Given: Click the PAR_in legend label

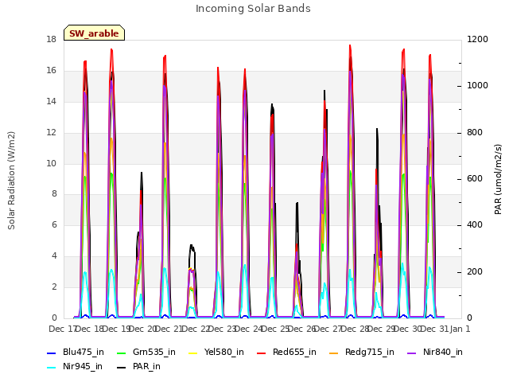Looking at the screenshot, I should [146, 366].
